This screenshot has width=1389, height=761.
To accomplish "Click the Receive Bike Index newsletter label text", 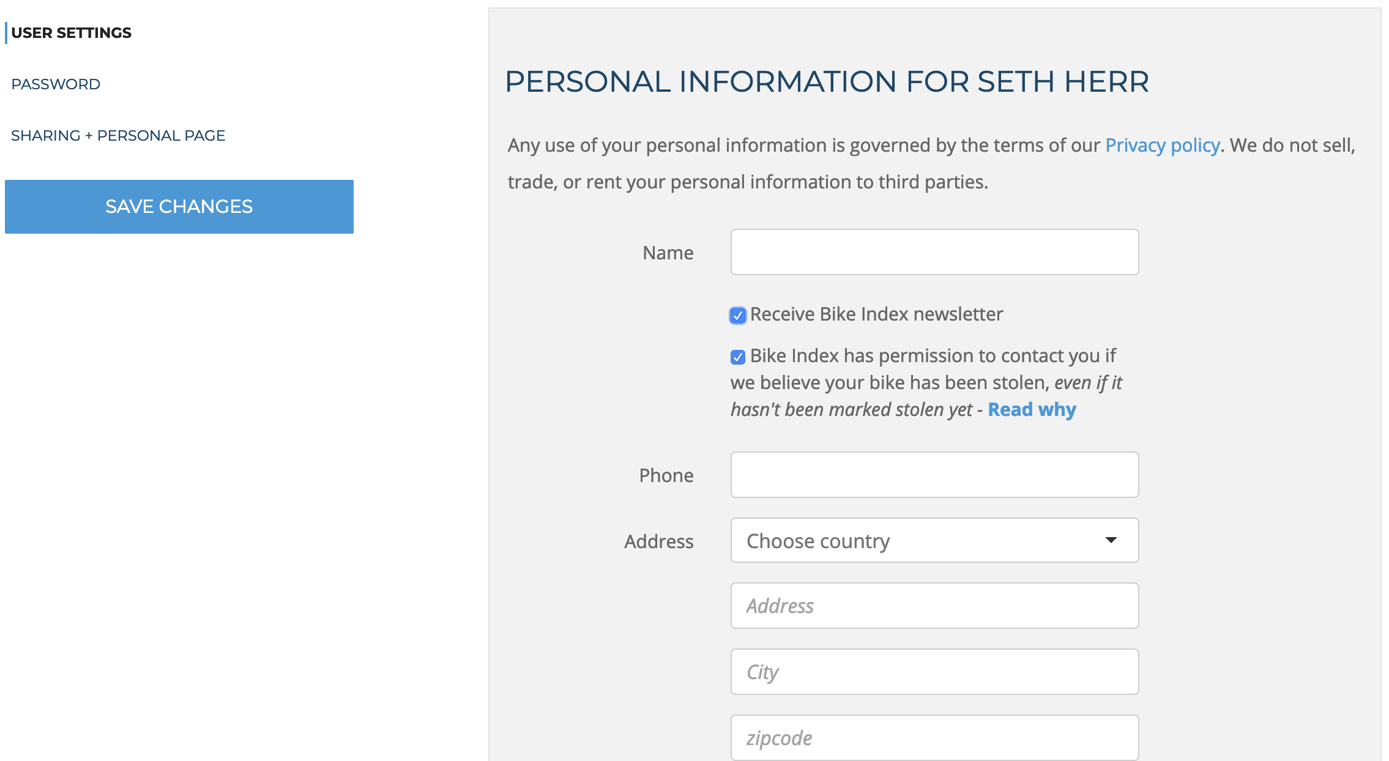I will pyautogui.click(x=876, y=314).
